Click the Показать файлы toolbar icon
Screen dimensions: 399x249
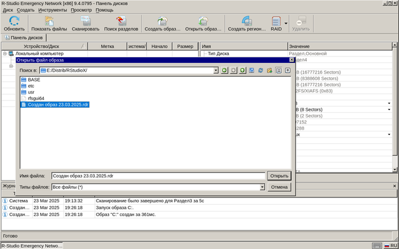[x=49, y=21]
